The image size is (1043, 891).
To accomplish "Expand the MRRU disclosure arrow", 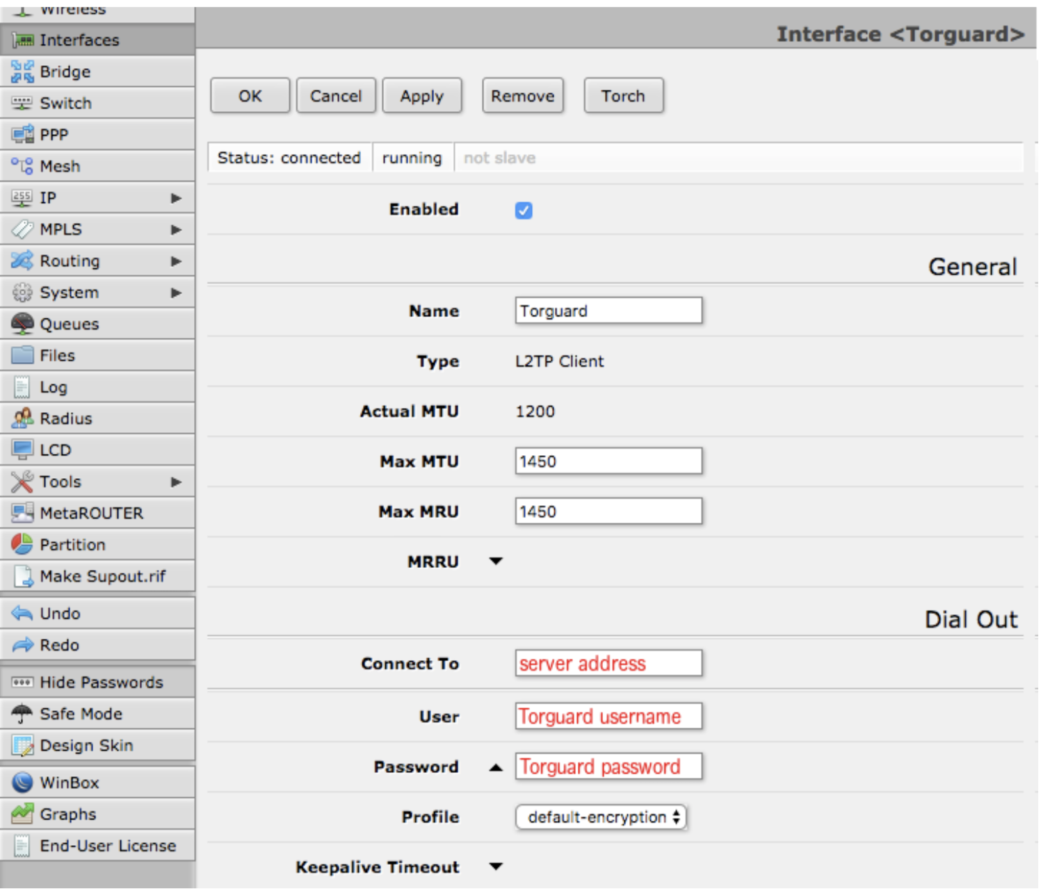I will (x=495, y=561).
